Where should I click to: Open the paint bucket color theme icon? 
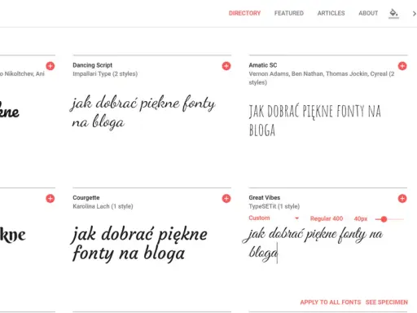(393, 13)
